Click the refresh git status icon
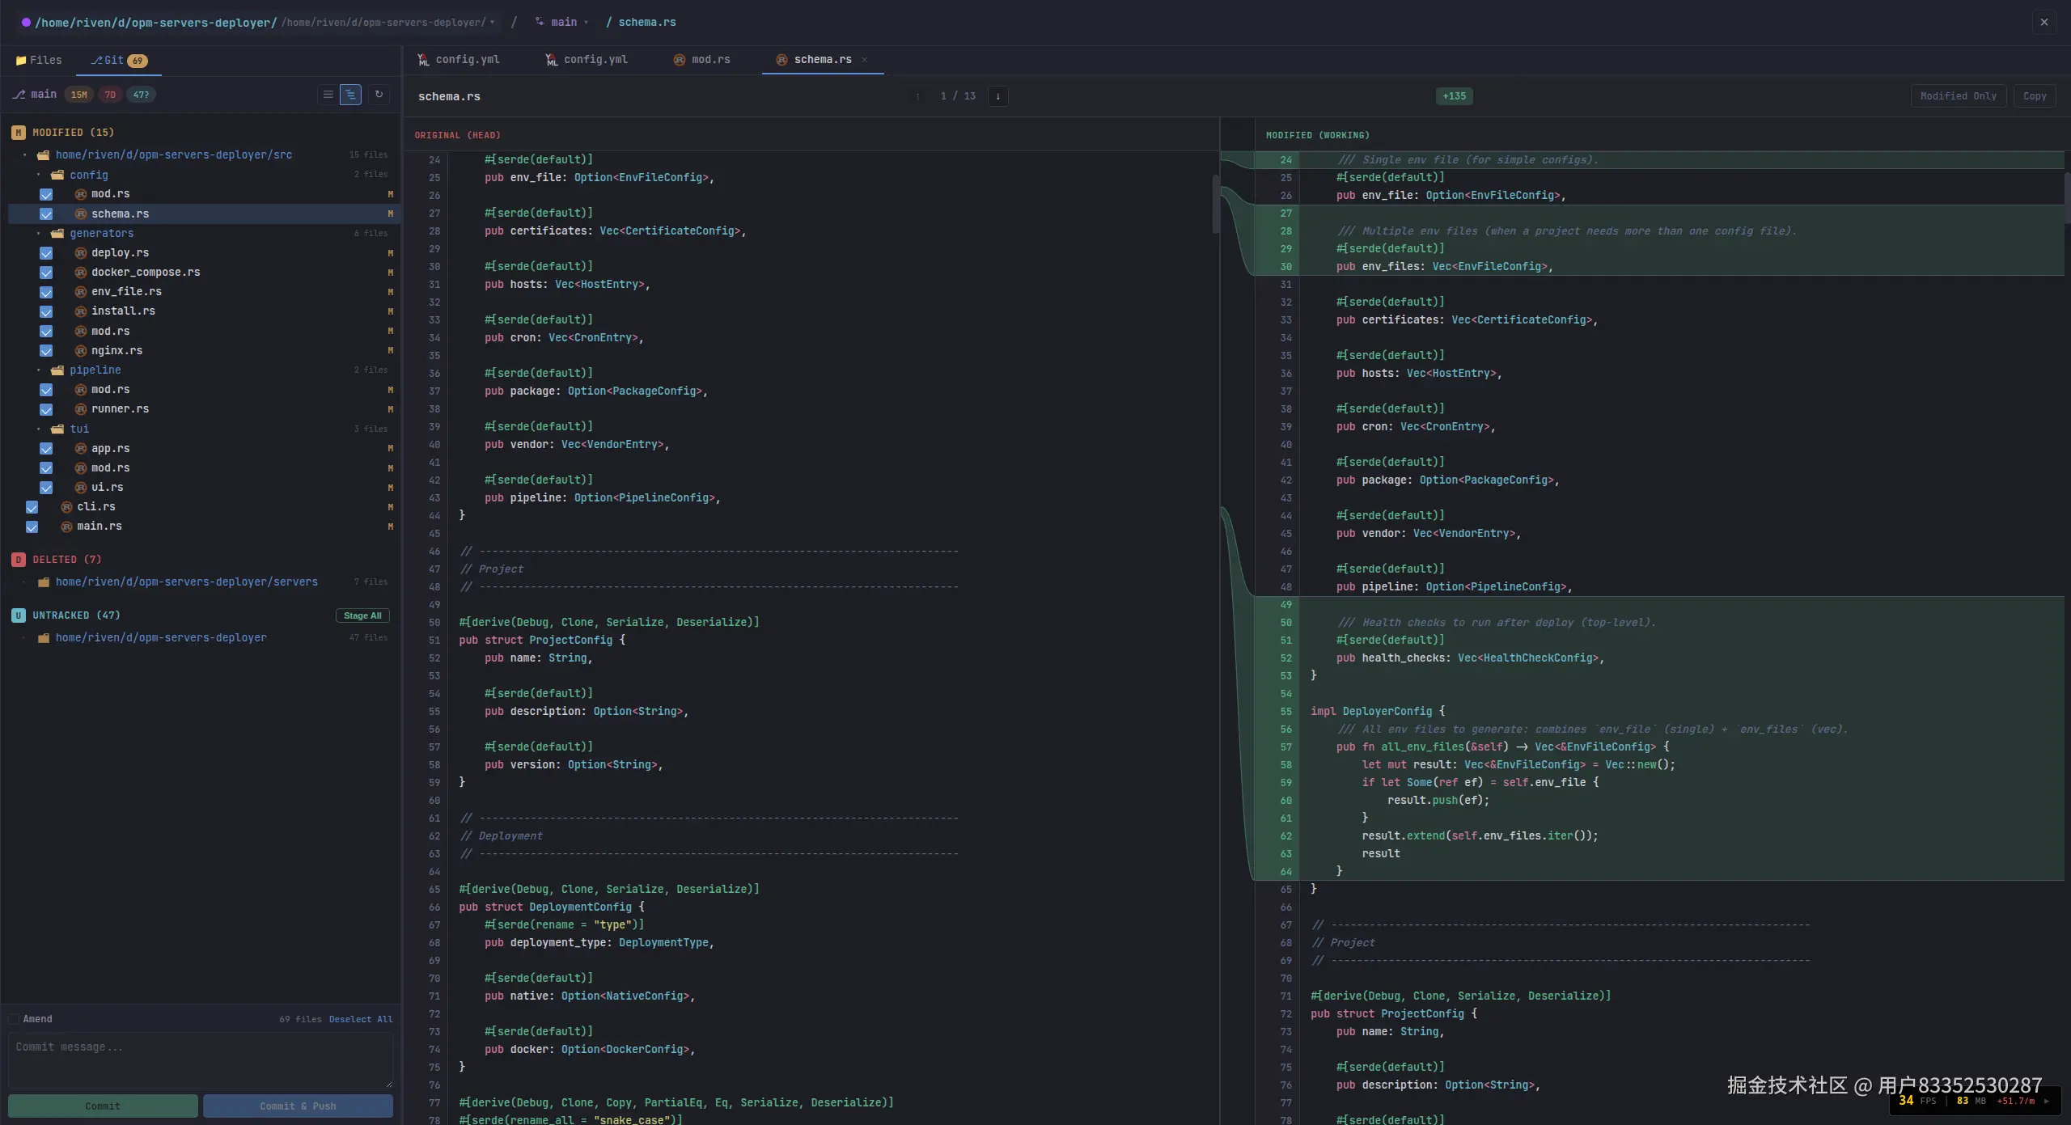The image size is (2071, 1125). 379,95
